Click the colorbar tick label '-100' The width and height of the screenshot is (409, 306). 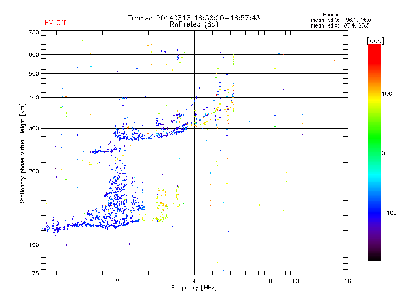389,213
